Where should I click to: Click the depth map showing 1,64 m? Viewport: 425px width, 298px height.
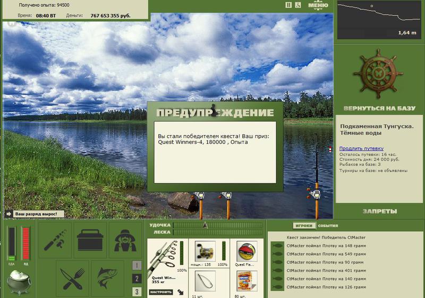pos(379,20)
